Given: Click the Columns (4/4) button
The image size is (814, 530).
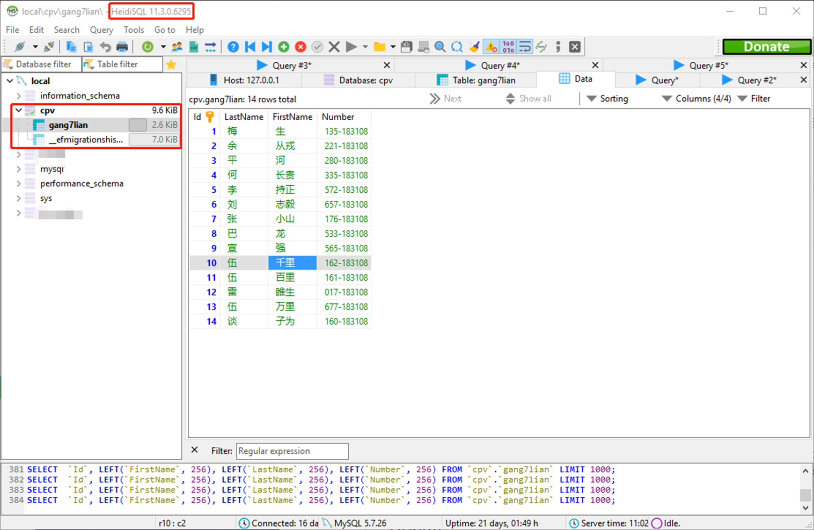Looking at the screenshot, I should tap(696, 99).
